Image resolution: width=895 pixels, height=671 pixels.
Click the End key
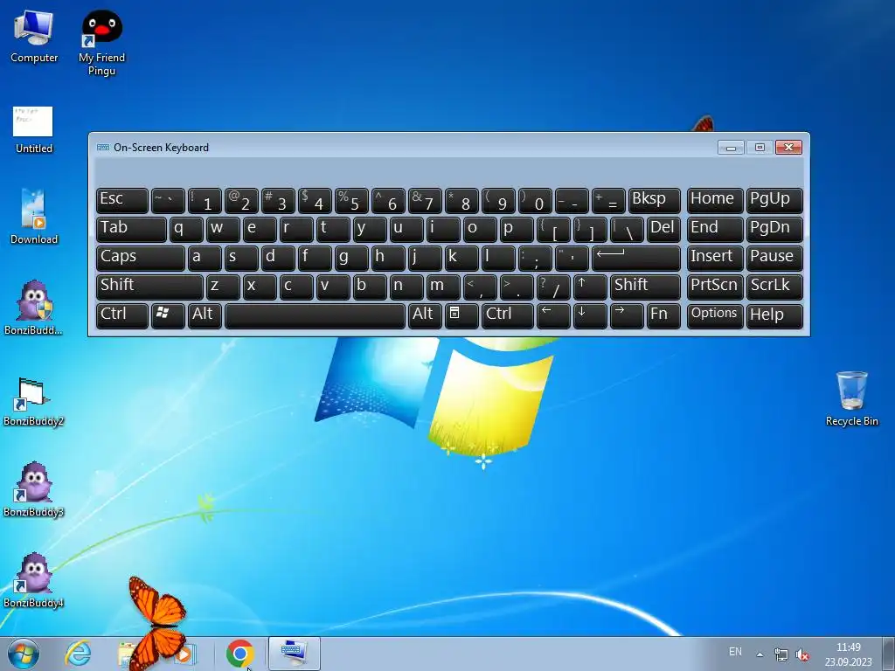point(715,230)
